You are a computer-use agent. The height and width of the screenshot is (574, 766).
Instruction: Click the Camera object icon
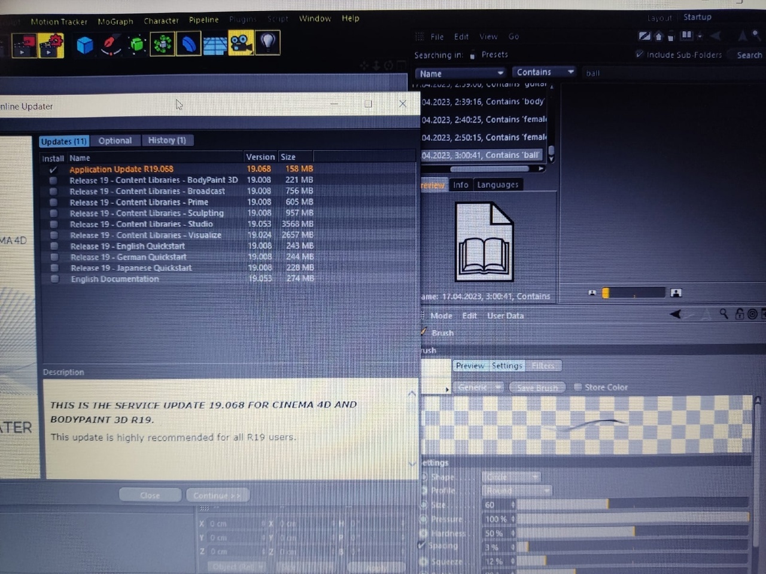pyautogui.click(x=241, y=44)
